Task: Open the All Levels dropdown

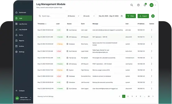Action: 89,16
